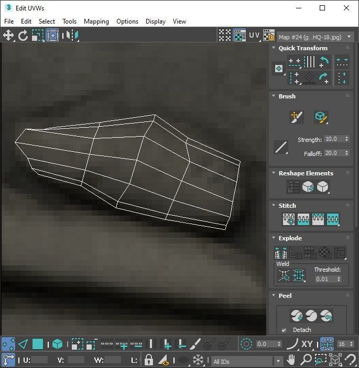Click the weld Threshold value field
Screen dimensions: 359x368
click(326, 279)
